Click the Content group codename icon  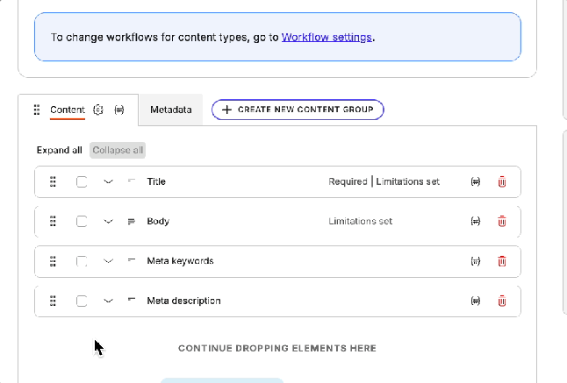click(119, 110)
